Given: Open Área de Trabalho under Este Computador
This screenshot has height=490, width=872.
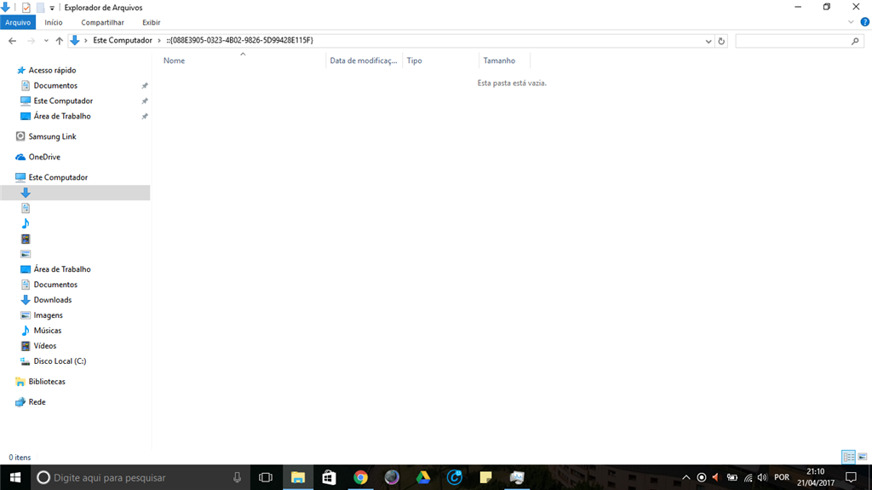Looking at the screenshot, I should point(61,269).
